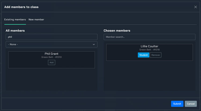Image resolution: width=201 pixels, height=111 pixels.
Task: Open the New member tab
Action: click(36, 20)
